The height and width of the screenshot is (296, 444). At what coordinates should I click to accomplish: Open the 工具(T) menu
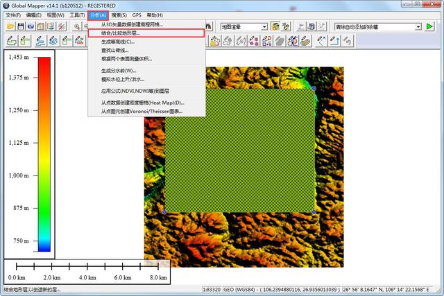coord(77,15)
